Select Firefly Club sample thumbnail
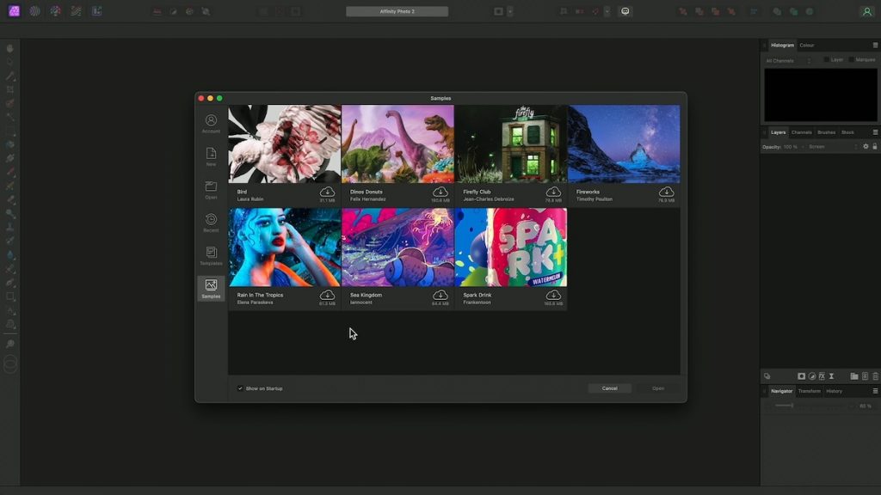 point(511,144)
